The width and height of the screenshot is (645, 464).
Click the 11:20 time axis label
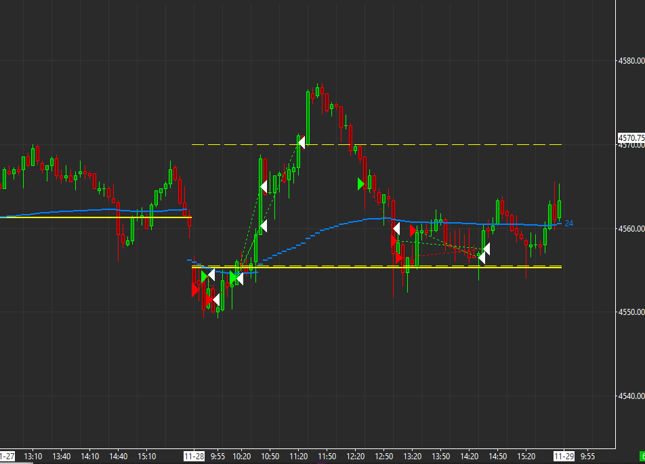[x=299, y=456]
